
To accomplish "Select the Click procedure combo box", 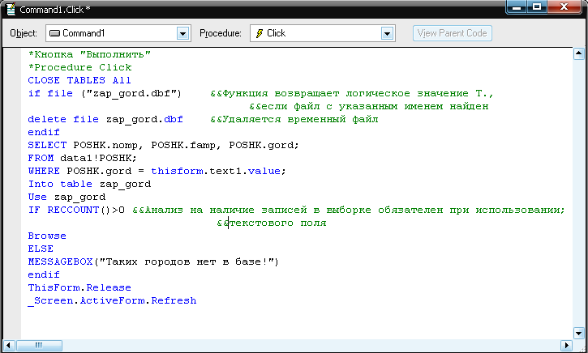I will click(323, 33).
